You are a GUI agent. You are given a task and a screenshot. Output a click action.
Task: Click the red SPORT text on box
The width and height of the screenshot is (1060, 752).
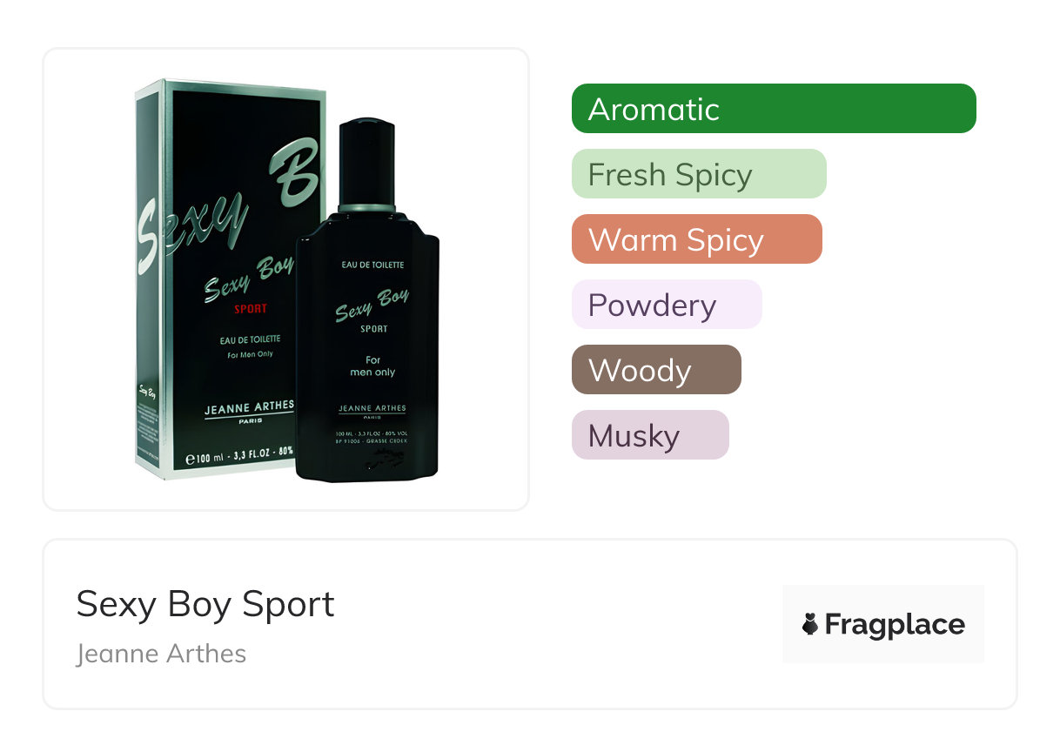click(251, 309)
